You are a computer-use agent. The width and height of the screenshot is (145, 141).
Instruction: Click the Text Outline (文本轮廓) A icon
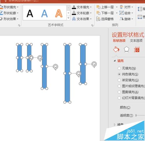coord(74,13)
